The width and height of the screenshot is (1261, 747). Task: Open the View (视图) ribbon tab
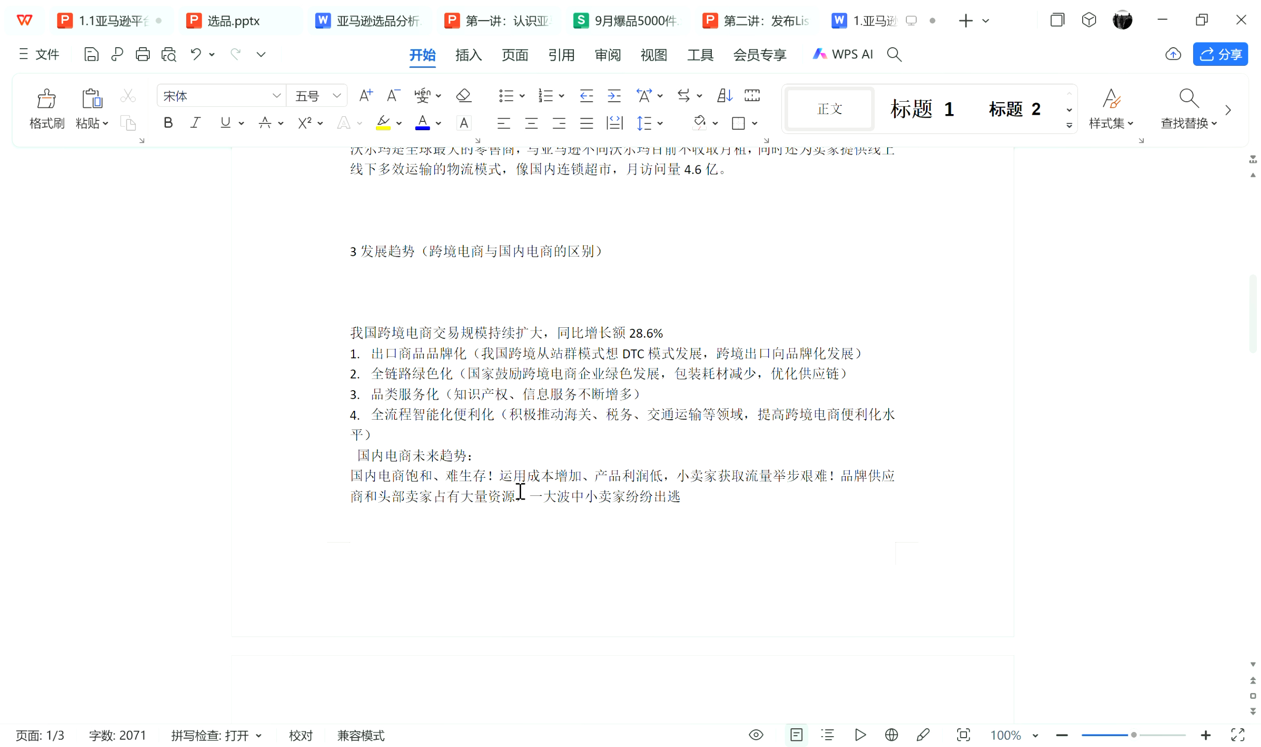click(x=654, y=54)
